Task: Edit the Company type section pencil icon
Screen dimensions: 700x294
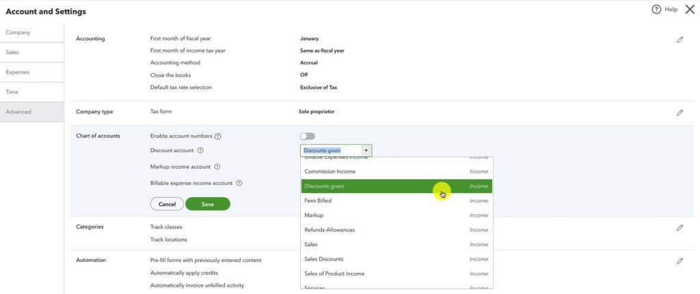Action: (679, 113)
